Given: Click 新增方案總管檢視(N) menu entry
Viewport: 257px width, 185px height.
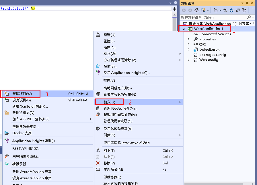Looking at the screenshot, I should (x=139, y=95).
